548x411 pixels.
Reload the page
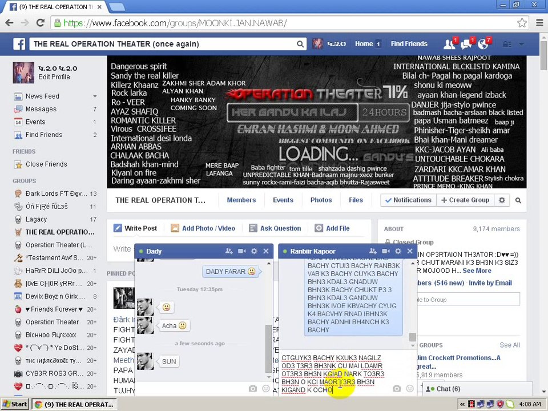(41, 23)
